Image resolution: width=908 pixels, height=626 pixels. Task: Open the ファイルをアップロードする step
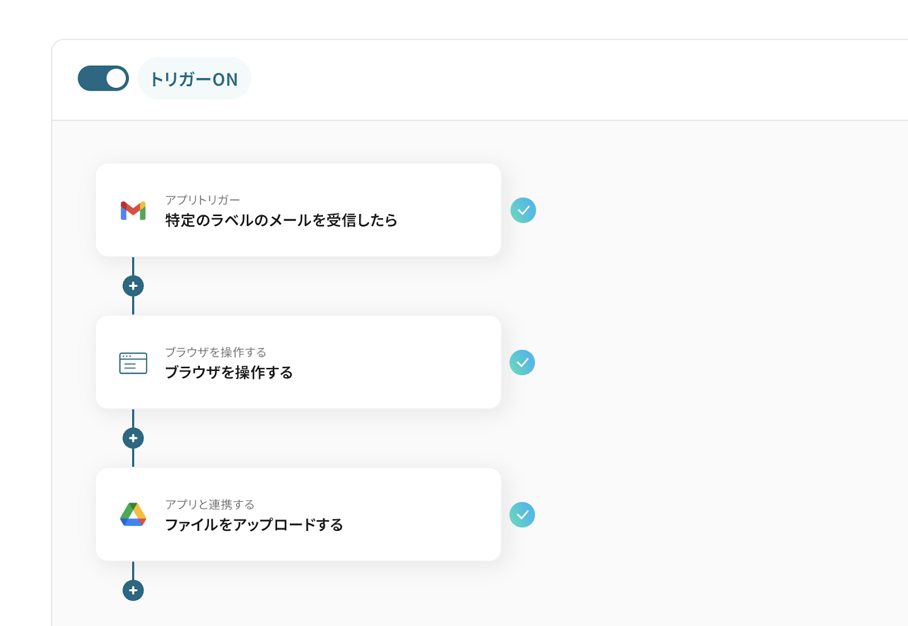254,525
